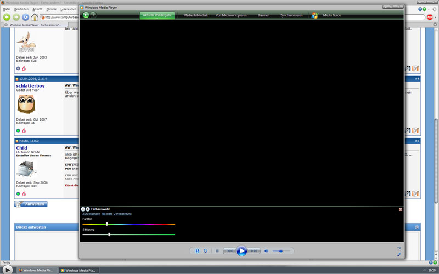Start playback with the blue Play button
Screen dimensions: 439x274
pyautogui.click(x=241, y=251)
